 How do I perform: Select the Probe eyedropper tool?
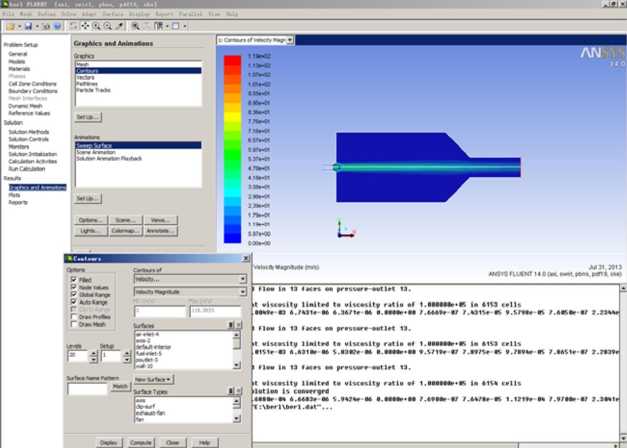pos(119,26)
